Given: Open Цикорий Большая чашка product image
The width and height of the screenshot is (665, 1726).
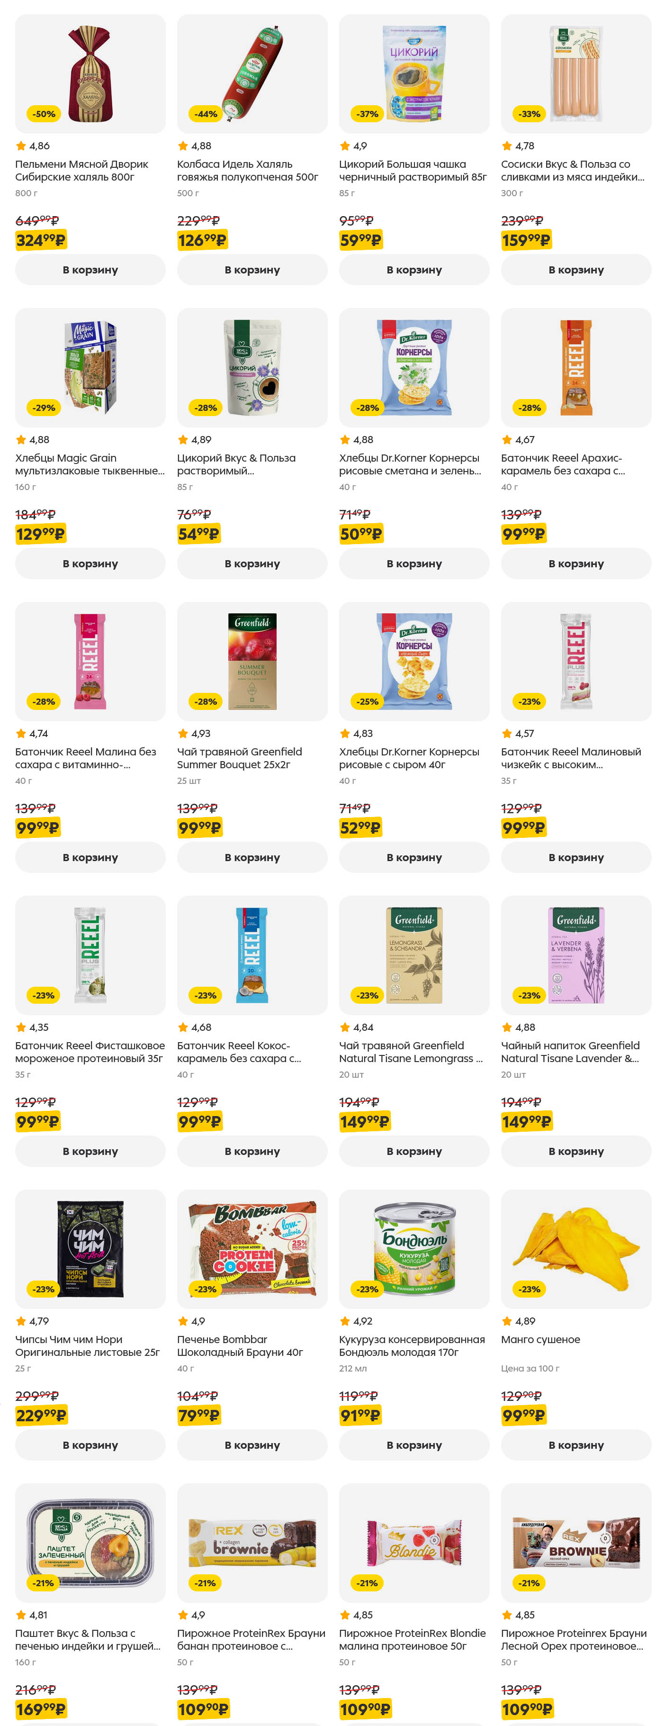Looking at the screenshot, I should [414, 74].
